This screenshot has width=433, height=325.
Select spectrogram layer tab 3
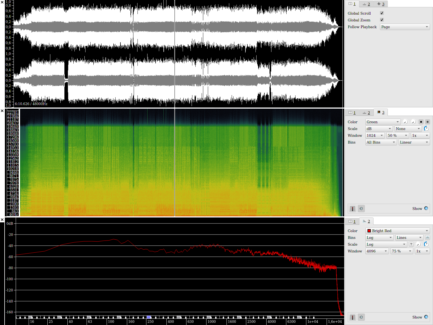380,112
